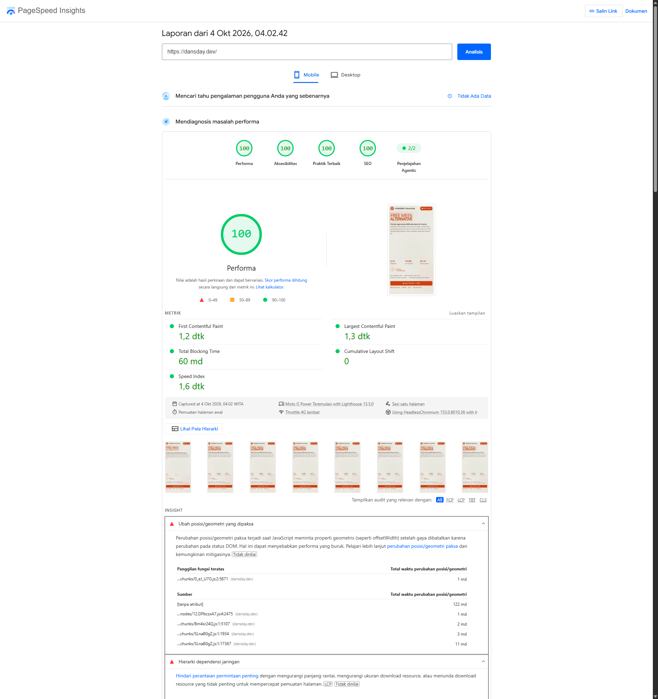Click Luaskan tampilan to expand metrics
The width and height of the screenshot is (658, 699).
[x=467, y=313]
